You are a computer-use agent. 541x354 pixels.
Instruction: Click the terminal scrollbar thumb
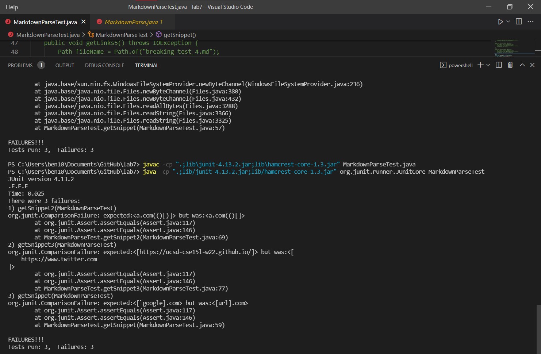tap(538, 329)
